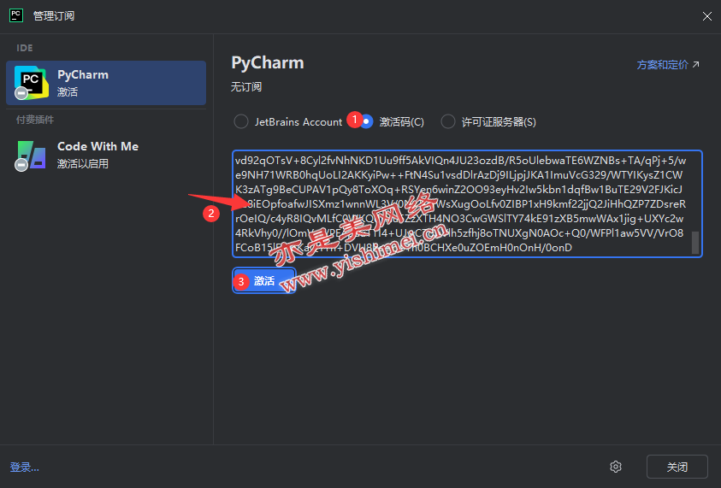Click the 管理订阅 window title
This screenshot has width=721, height=488.
click(54, 15)
